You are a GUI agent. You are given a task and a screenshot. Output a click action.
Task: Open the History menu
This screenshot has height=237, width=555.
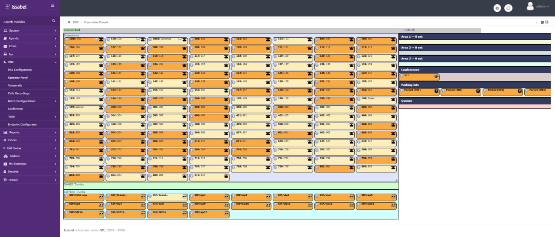tap(30, 179)
